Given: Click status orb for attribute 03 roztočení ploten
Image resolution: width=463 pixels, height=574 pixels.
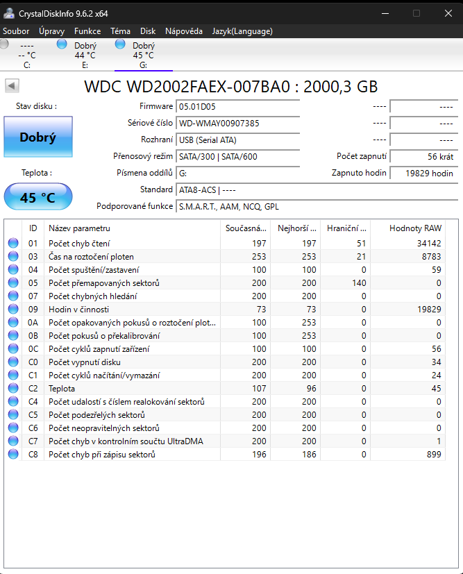Looking at the screenshot, I should [x=13, y=256].
